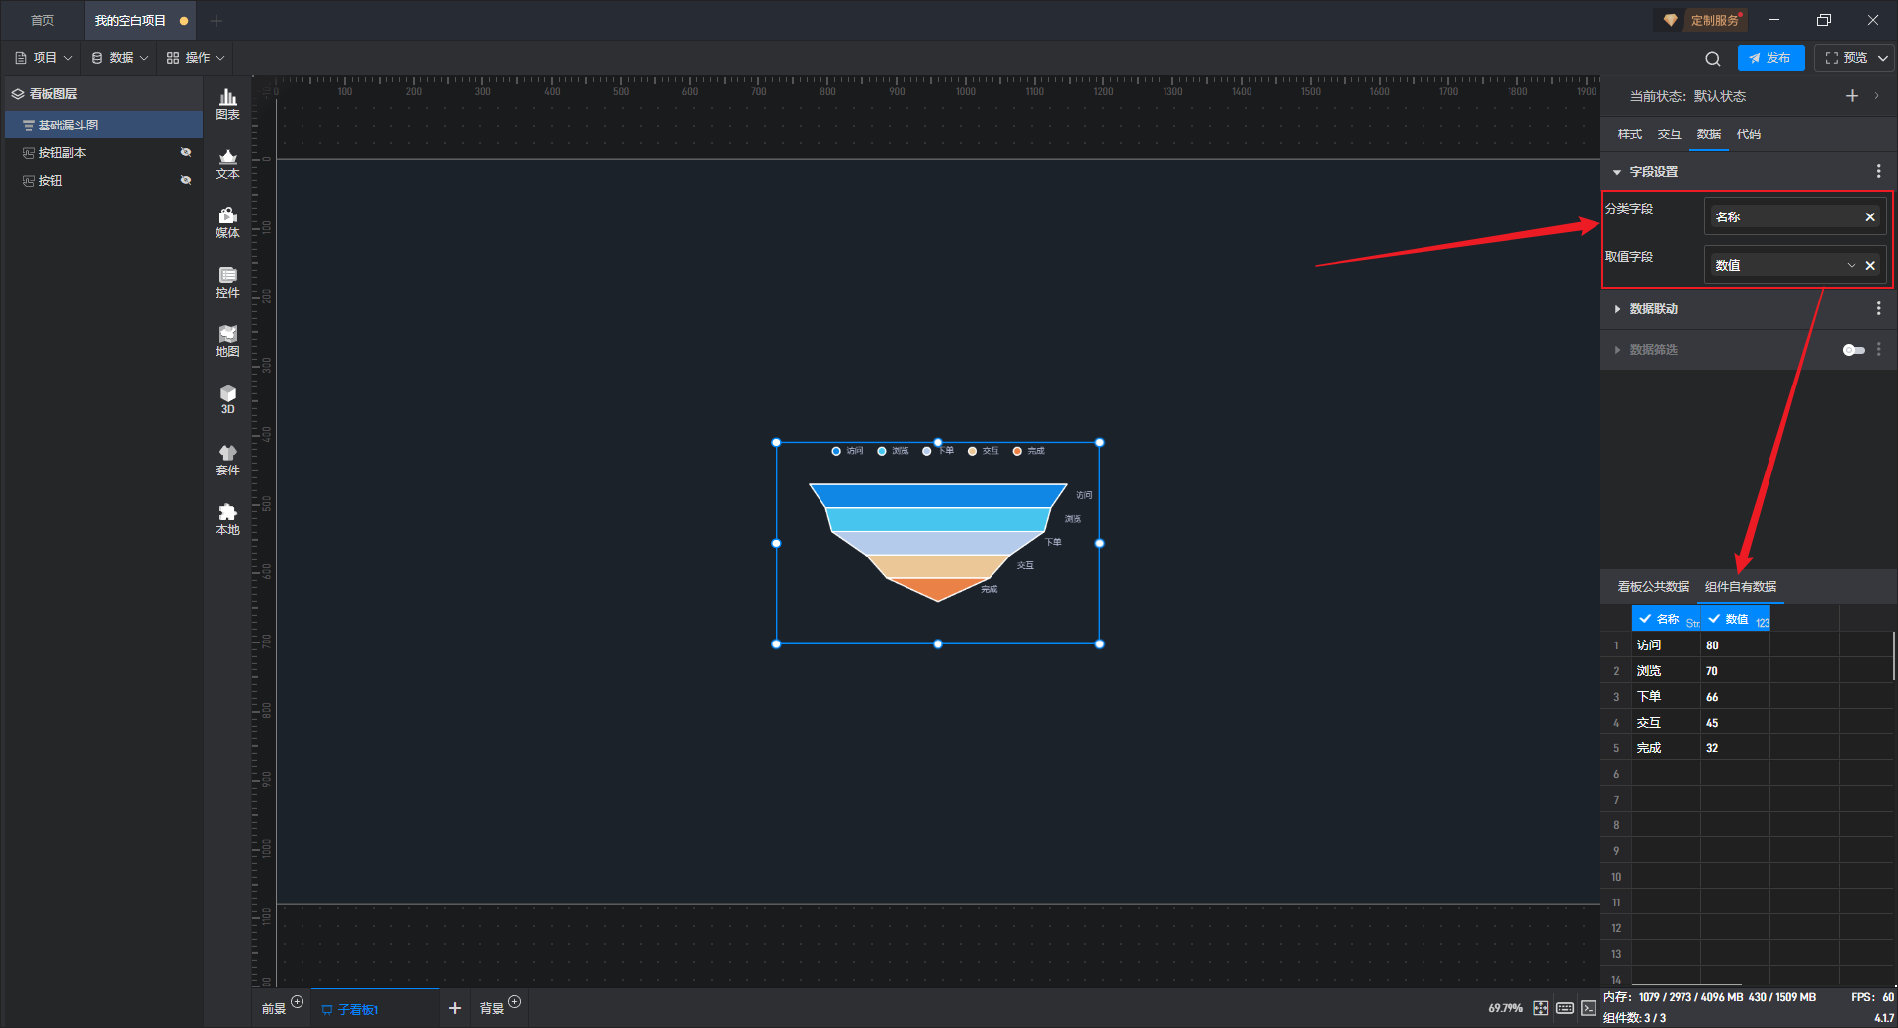The width and height of the screenshot is (1898, 1028).
Task: Click the blue 访问 funnel segment in the chart
Action: [937, 495]
